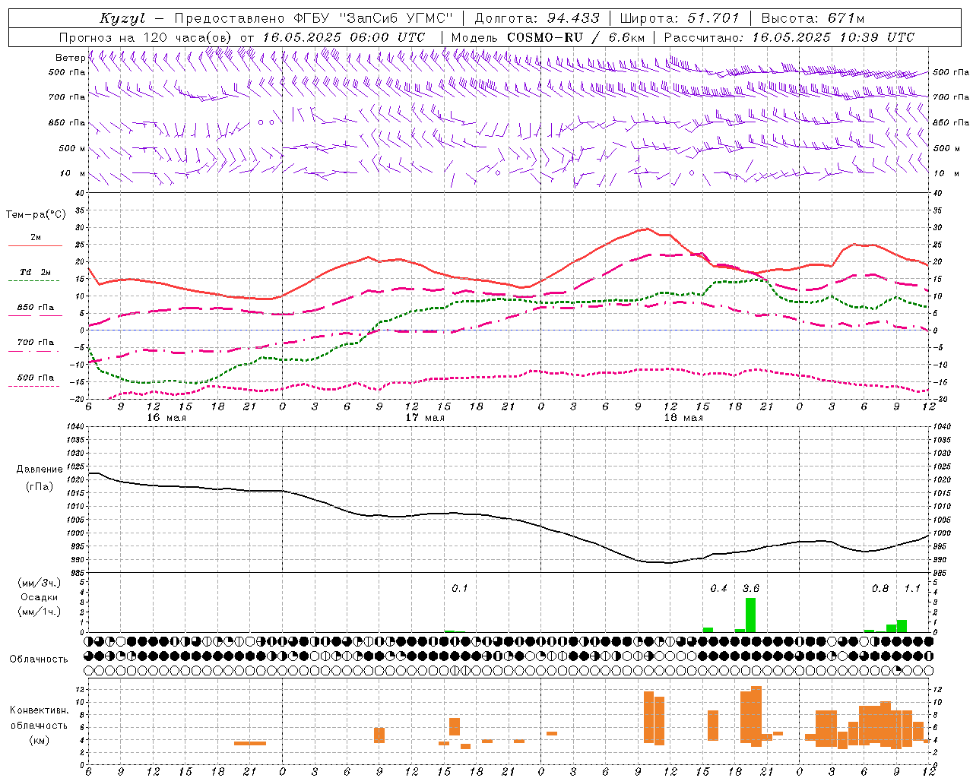Click the red solid "2м" legend line

(x=35, y=246)
